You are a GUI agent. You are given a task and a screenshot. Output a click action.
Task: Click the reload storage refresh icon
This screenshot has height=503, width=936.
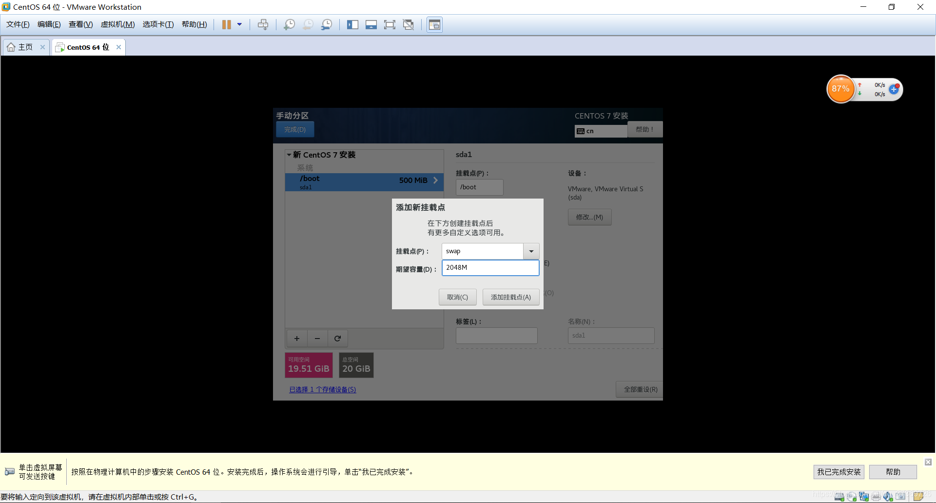click(337, 338)
